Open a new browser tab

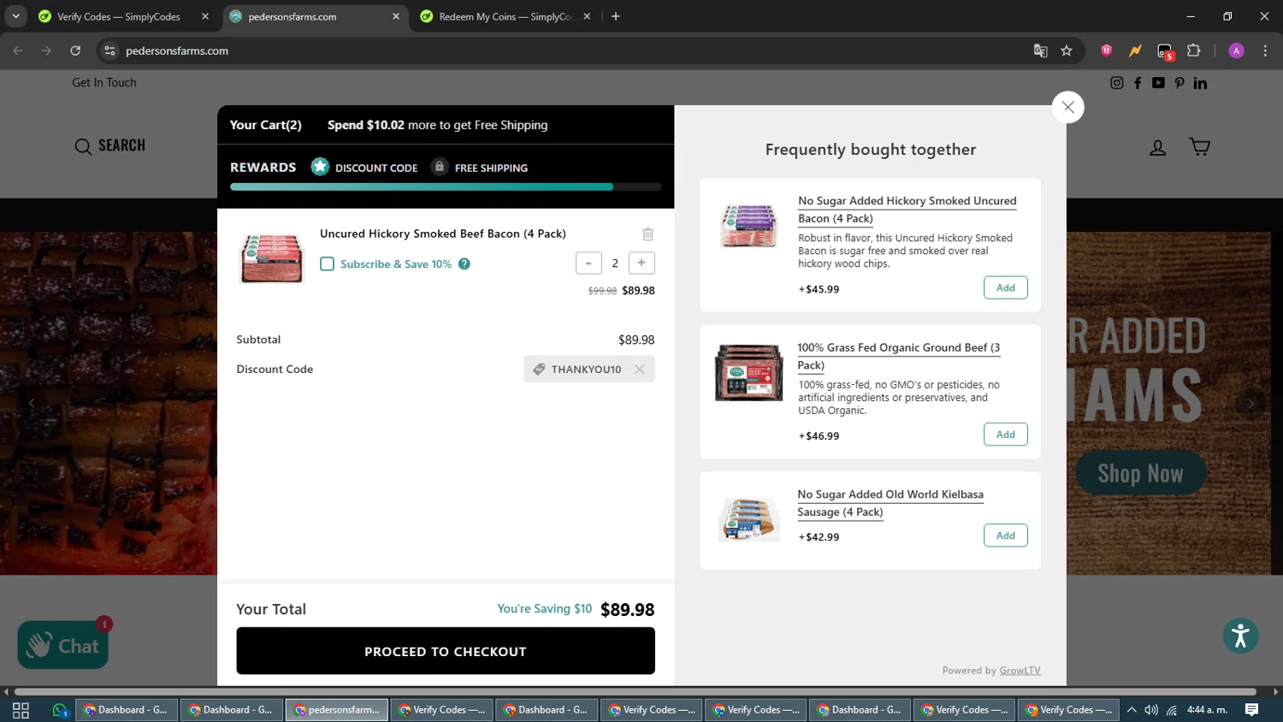pyautogui.click(x=616, y=16)
